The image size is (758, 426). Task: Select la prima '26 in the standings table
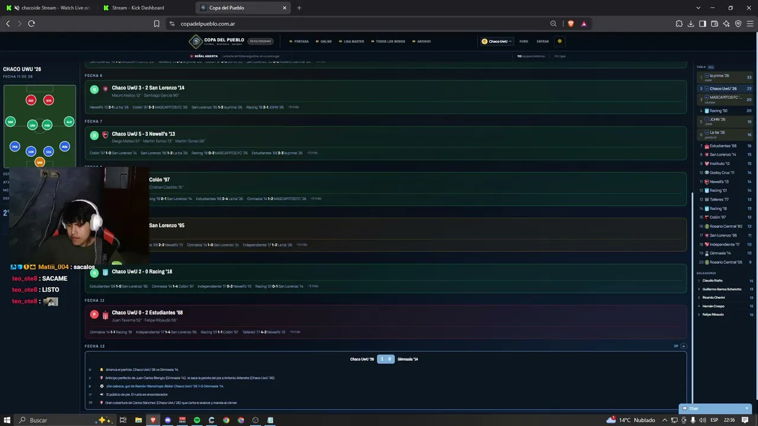click(x=725, y=78)
